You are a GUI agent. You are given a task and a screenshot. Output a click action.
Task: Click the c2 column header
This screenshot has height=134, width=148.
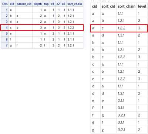pos(58,4)
